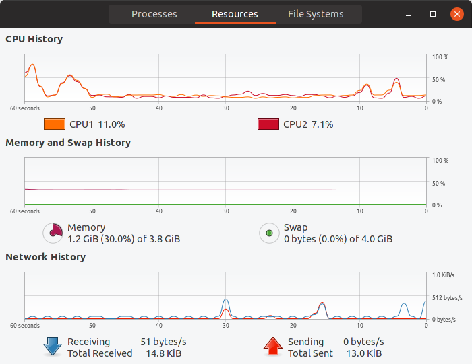Image resolution: width=472 pixels, height=364 pixels.
Task: Click the red Sending up-arrow icon
Action: point(272,347)
